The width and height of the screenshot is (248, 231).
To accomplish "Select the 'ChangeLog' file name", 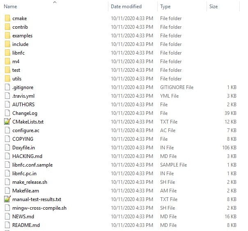I will click(25, 113).
